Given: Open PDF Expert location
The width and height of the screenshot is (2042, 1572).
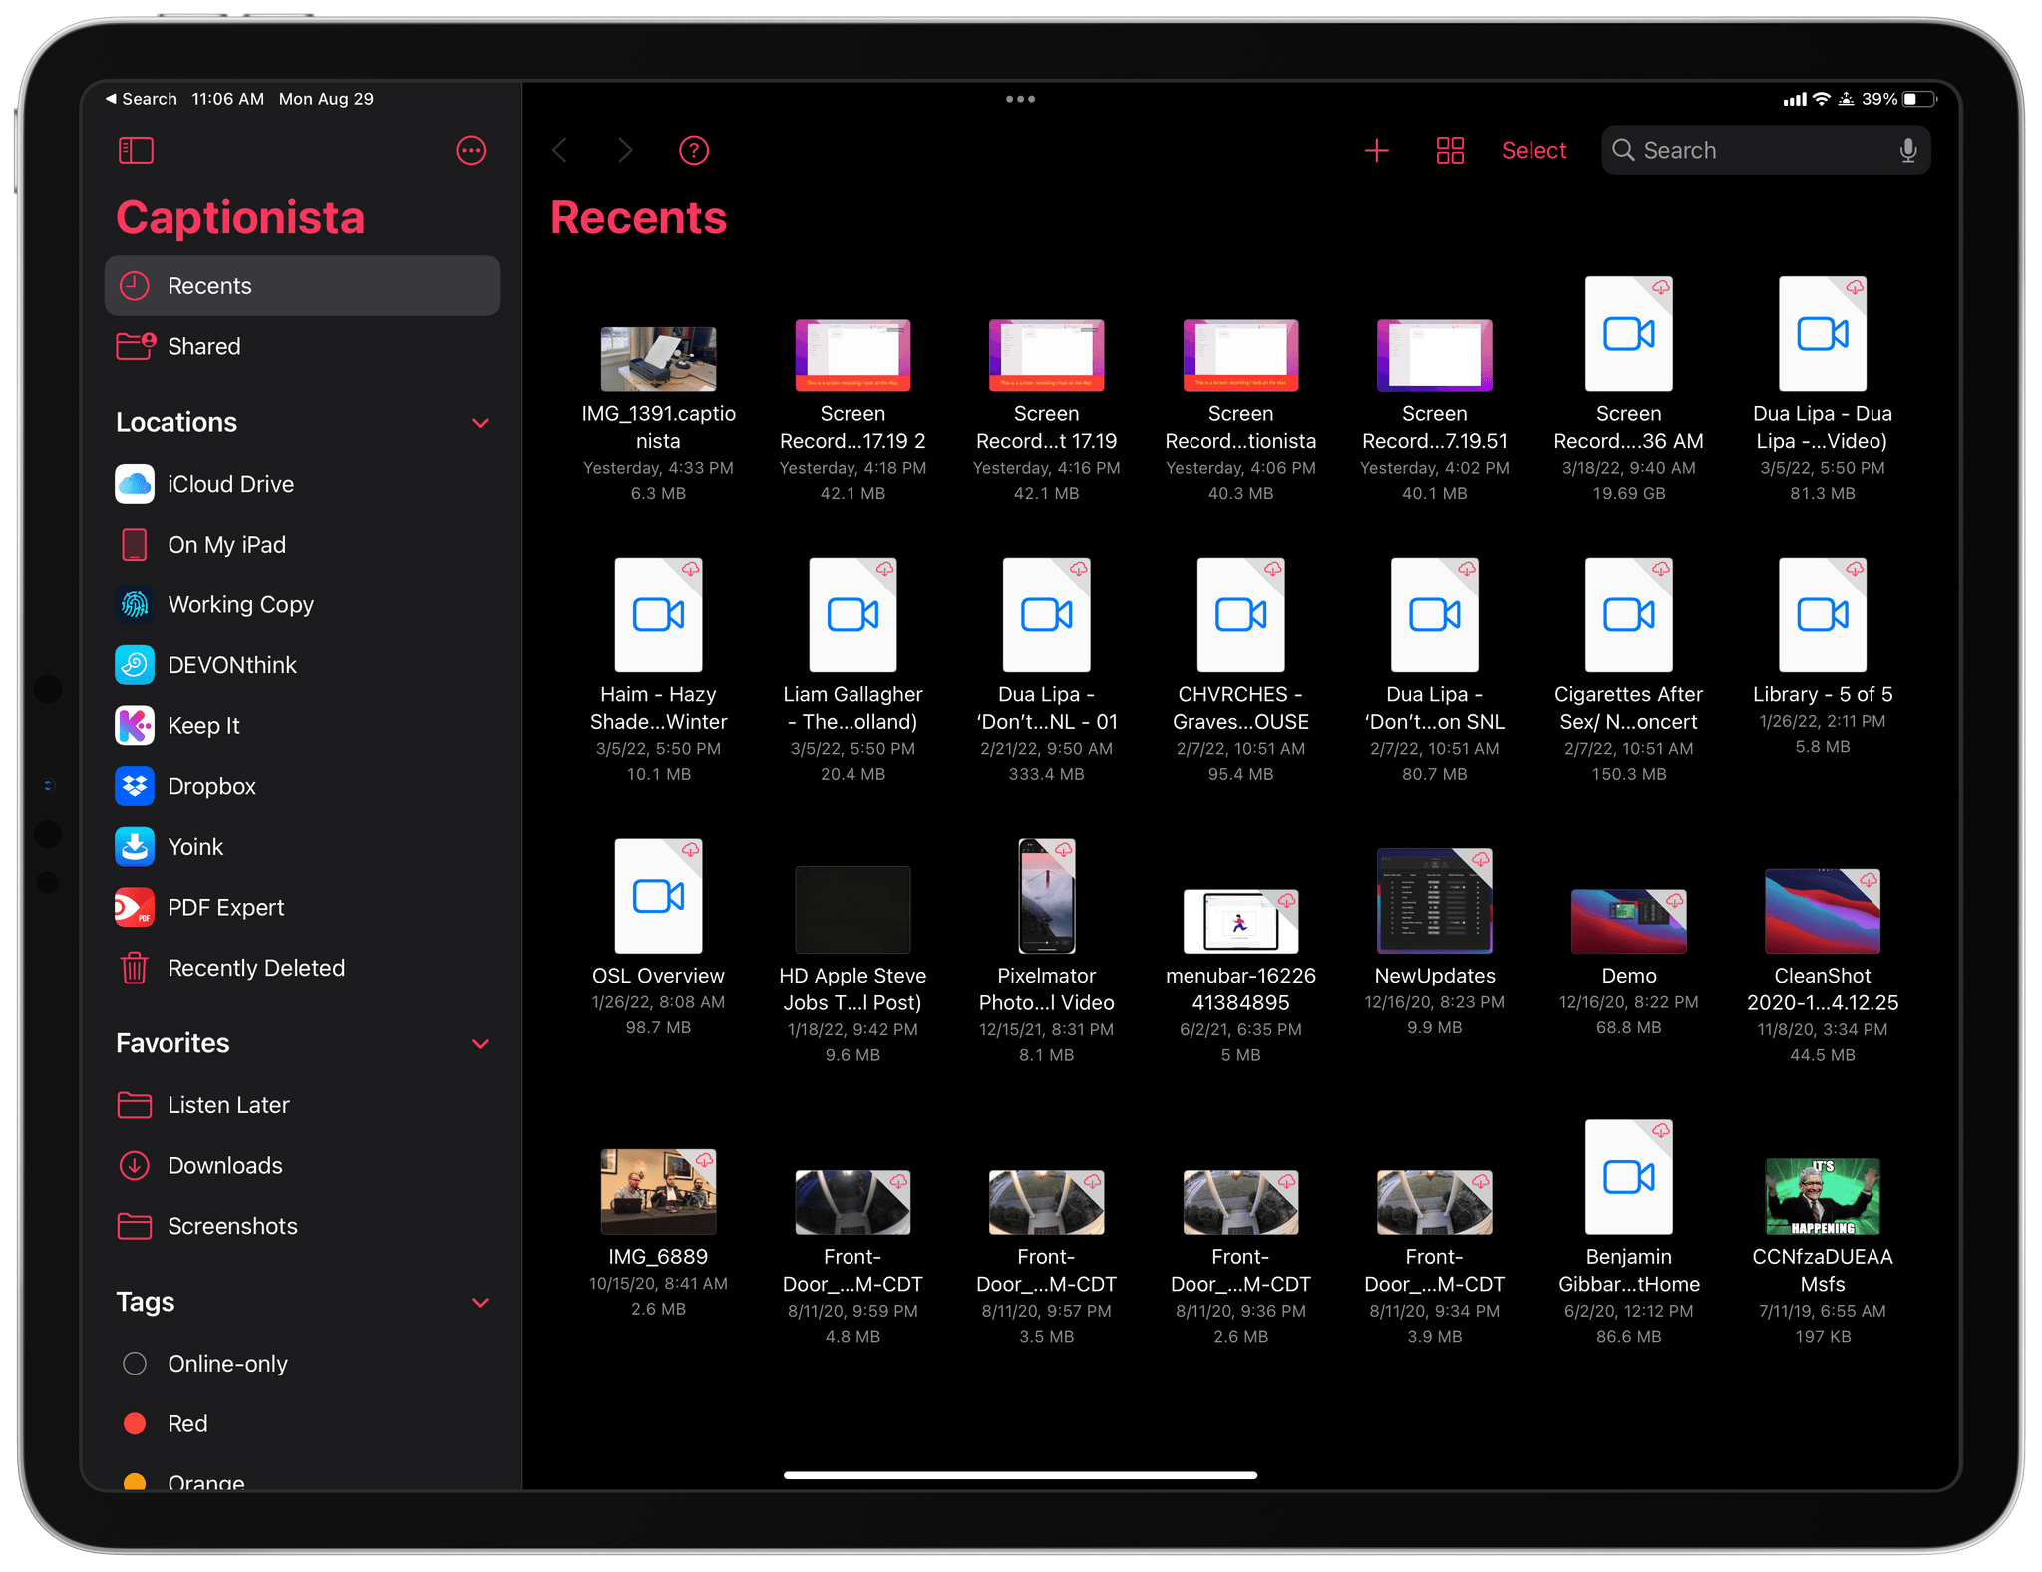Looking at the screenshot, I should pyautogui.click(x=302, y=908).
